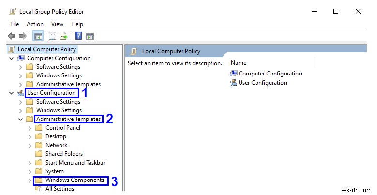Expand the Network folder arrow
This screenshot has width=377, height=195.
(x=30, y=145)
